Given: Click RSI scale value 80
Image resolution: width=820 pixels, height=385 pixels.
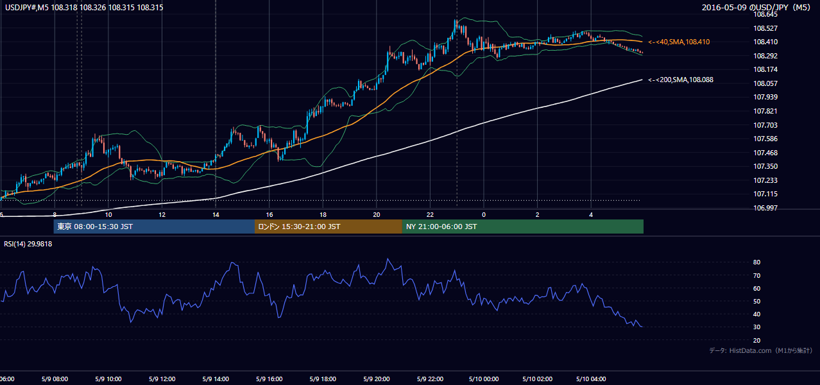Looking at the screenshot, I should pos(756,262).
